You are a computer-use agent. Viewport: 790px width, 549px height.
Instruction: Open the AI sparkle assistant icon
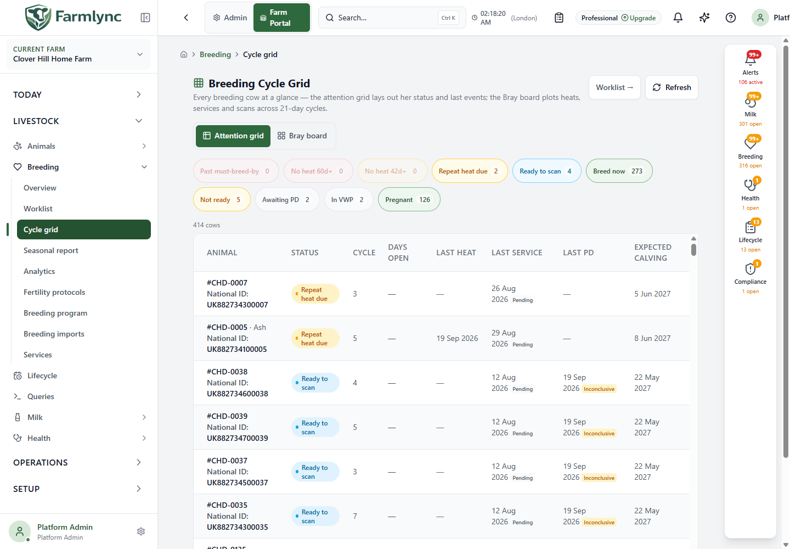[704, 18]
